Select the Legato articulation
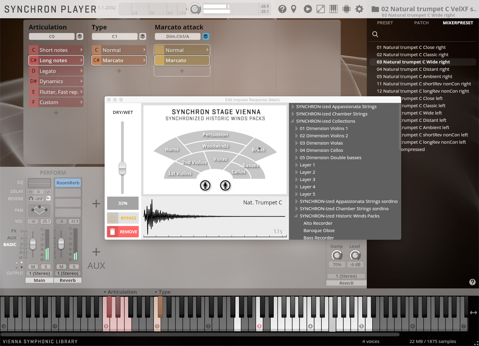Screen dimensions: 479x346 tap(56, 71)
